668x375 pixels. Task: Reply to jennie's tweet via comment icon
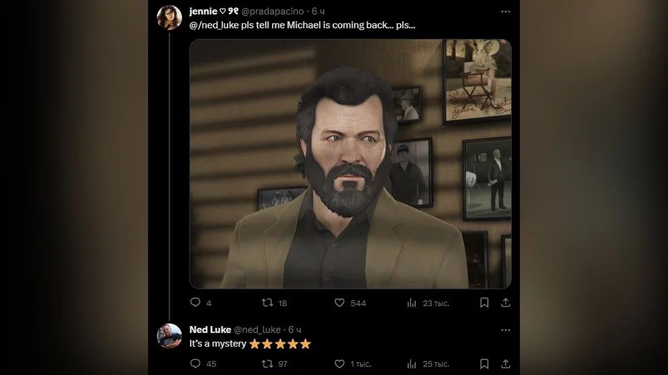tap(195, 303)
